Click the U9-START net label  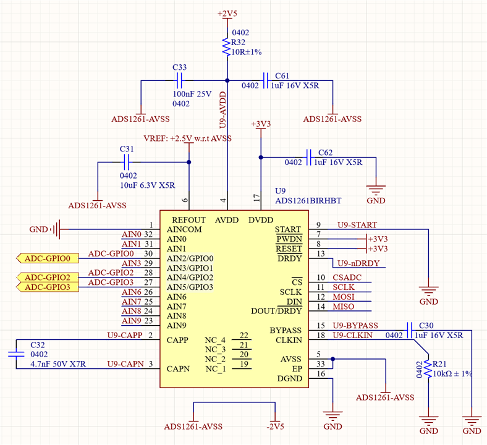click(x=357, y=225)
